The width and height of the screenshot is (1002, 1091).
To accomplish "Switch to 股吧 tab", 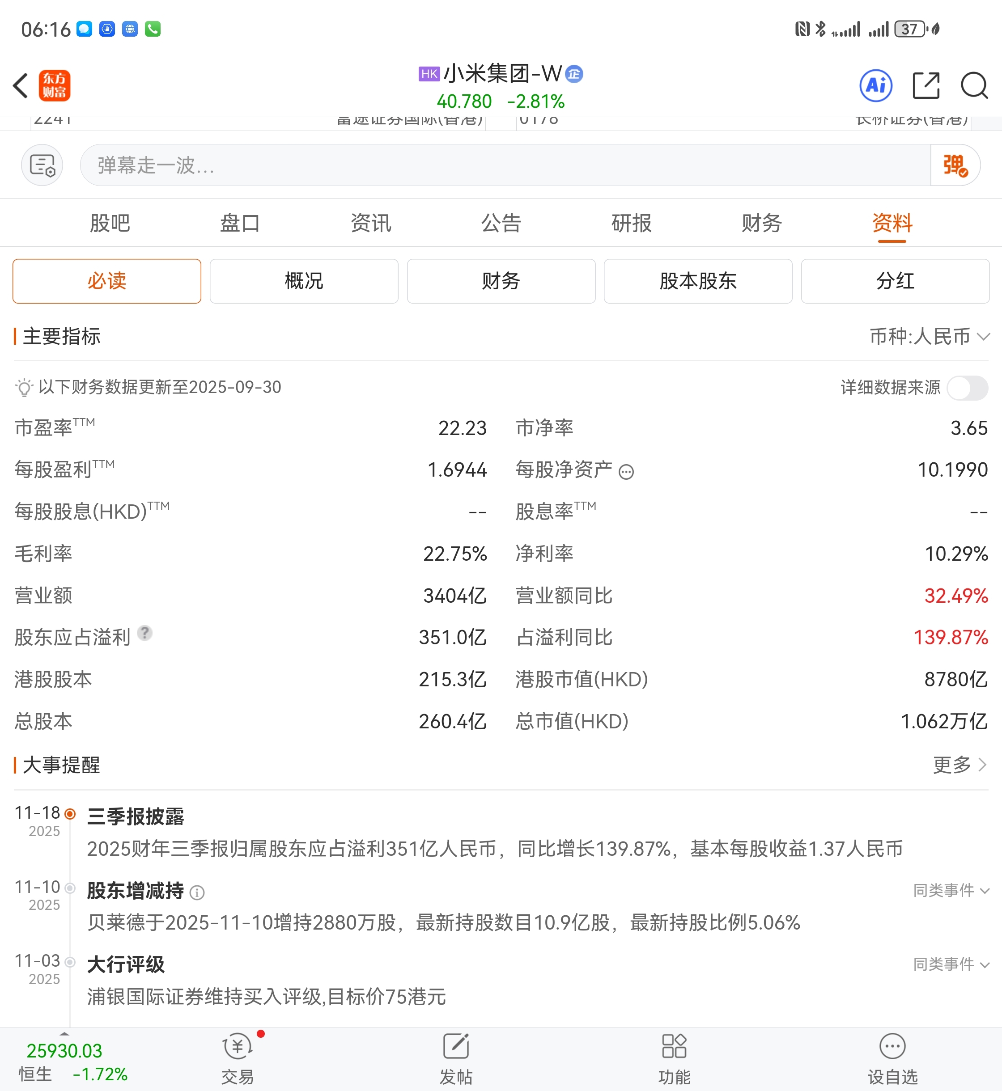I will coord(110,223).
